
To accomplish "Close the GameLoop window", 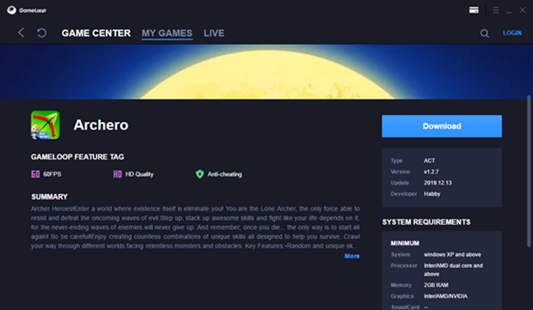I will 522,10.
